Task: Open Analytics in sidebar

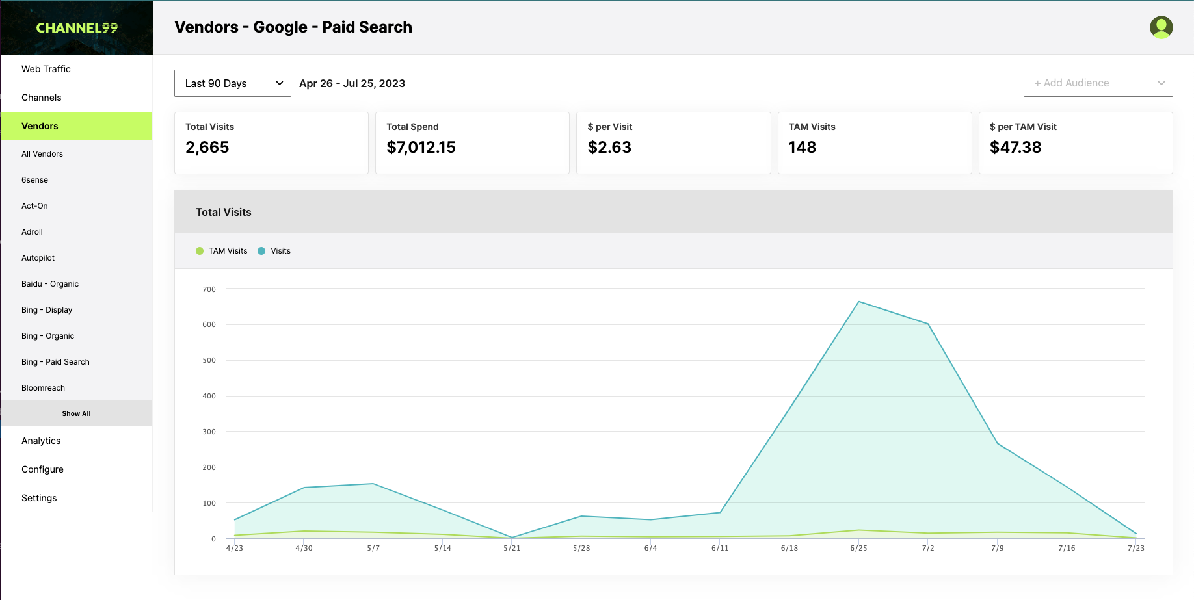Action: [x=77, y=441]
